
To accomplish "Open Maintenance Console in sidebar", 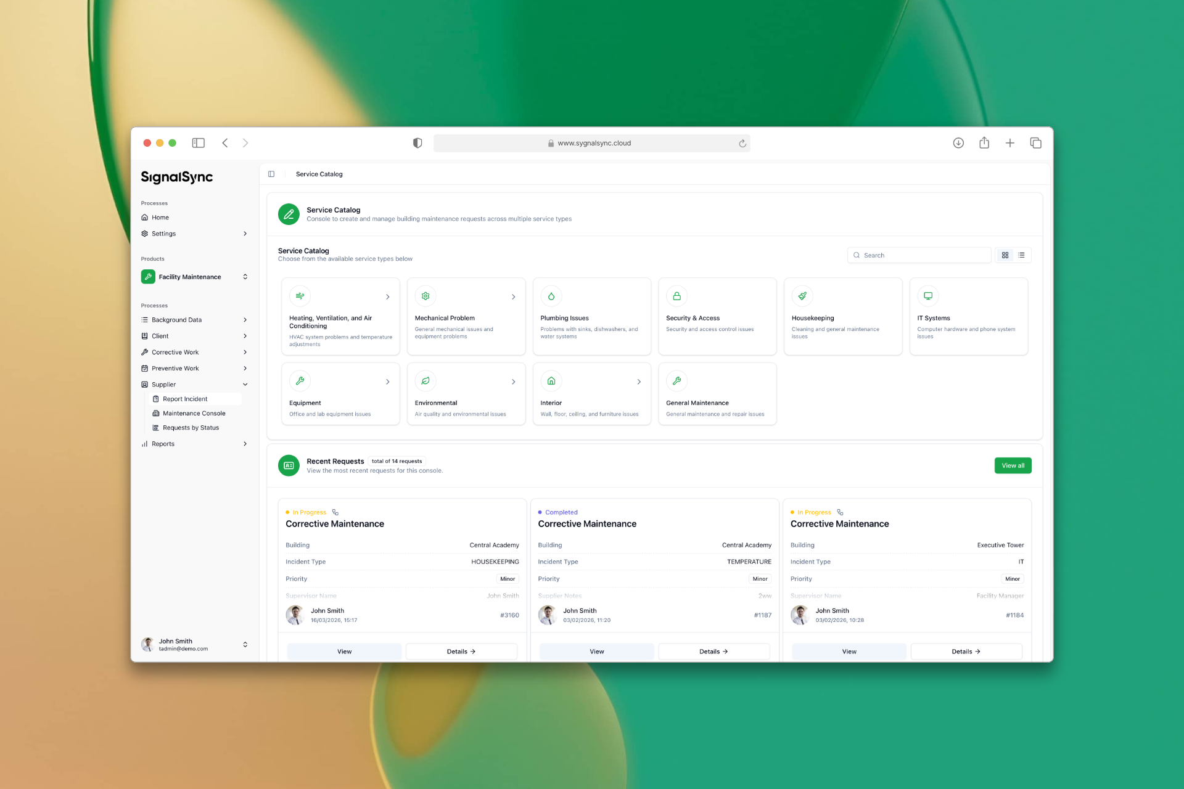I will click(194, 414).
